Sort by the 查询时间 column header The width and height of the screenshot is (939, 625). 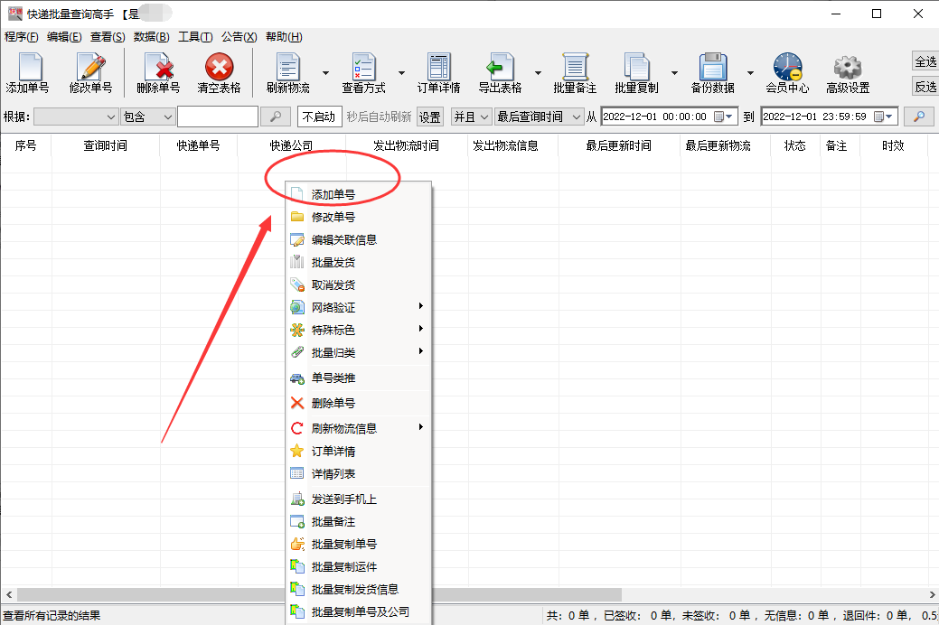[106, 145]
